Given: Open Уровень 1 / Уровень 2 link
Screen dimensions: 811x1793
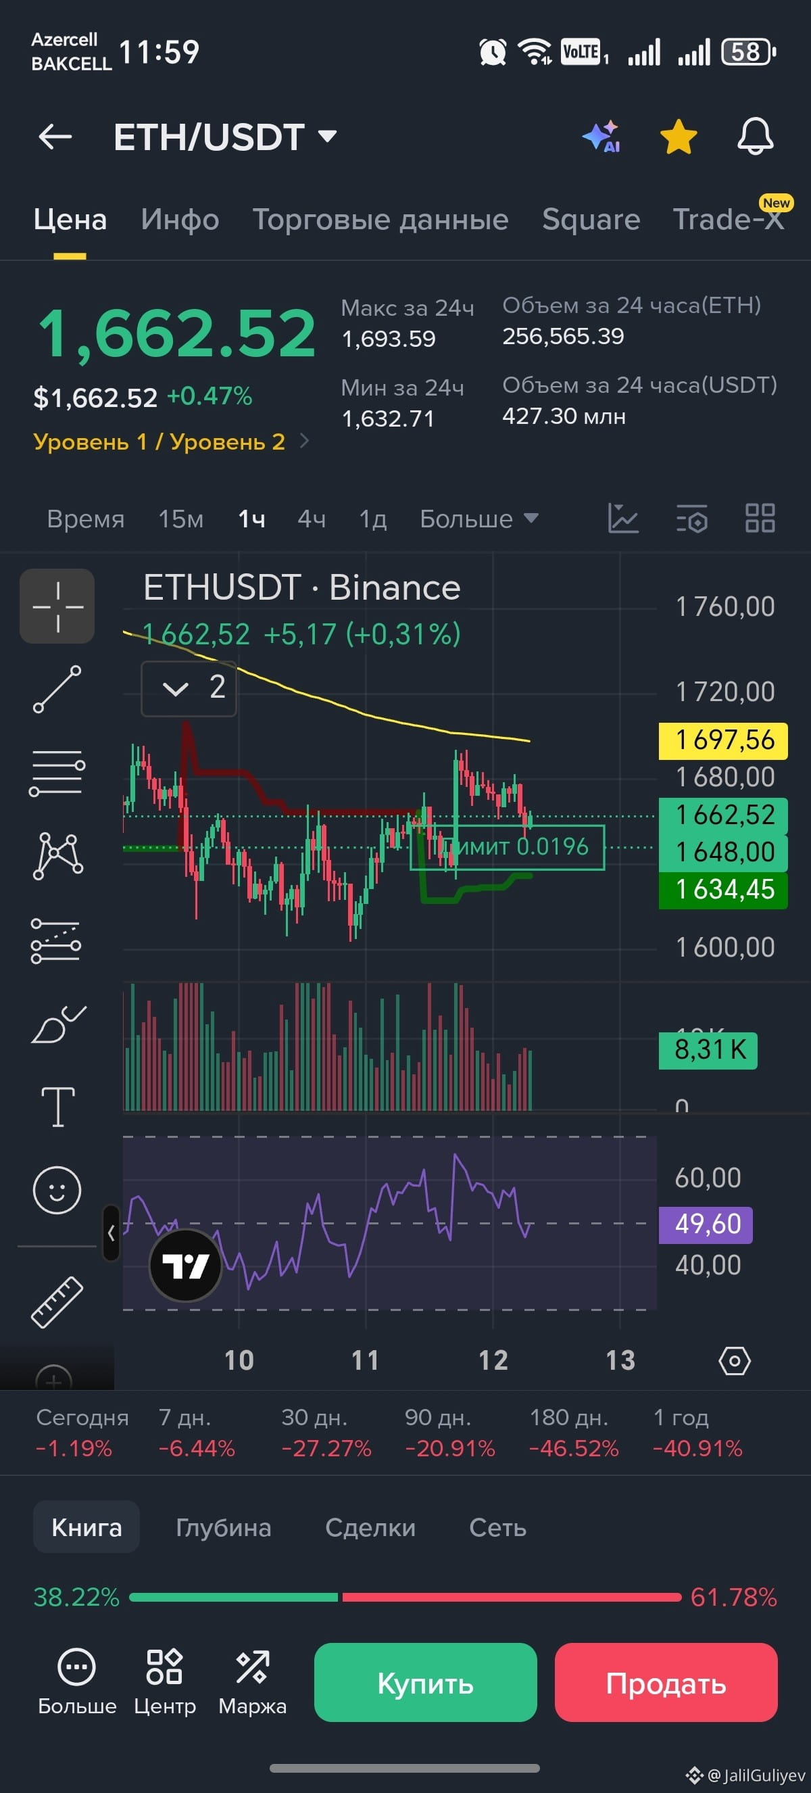Looking at the screenshot, I should [171, 442].
